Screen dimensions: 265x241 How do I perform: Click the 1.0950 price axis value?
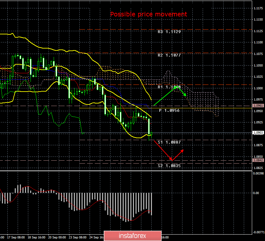point(258,111)
